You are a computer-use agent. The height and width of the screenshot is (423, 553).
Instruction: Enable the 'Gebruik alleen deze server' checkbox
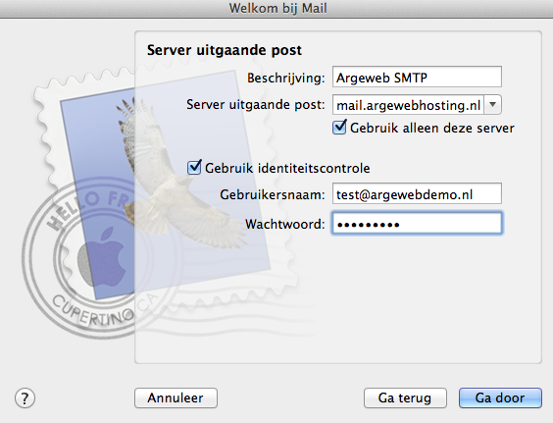pyautogui.click(x=339, y=128)
